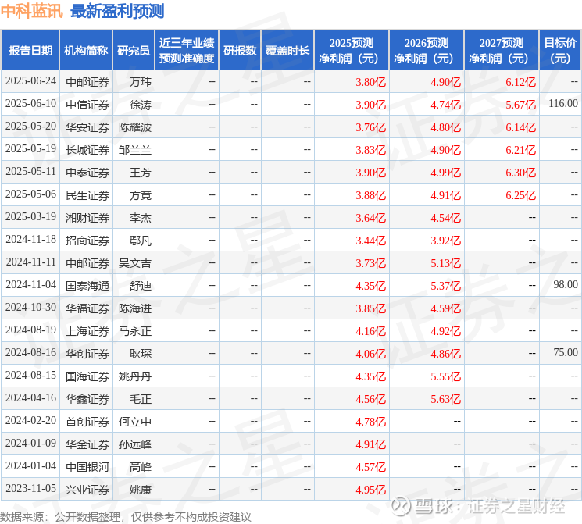Click the 4.99亿 forecast value

[446, 173]
